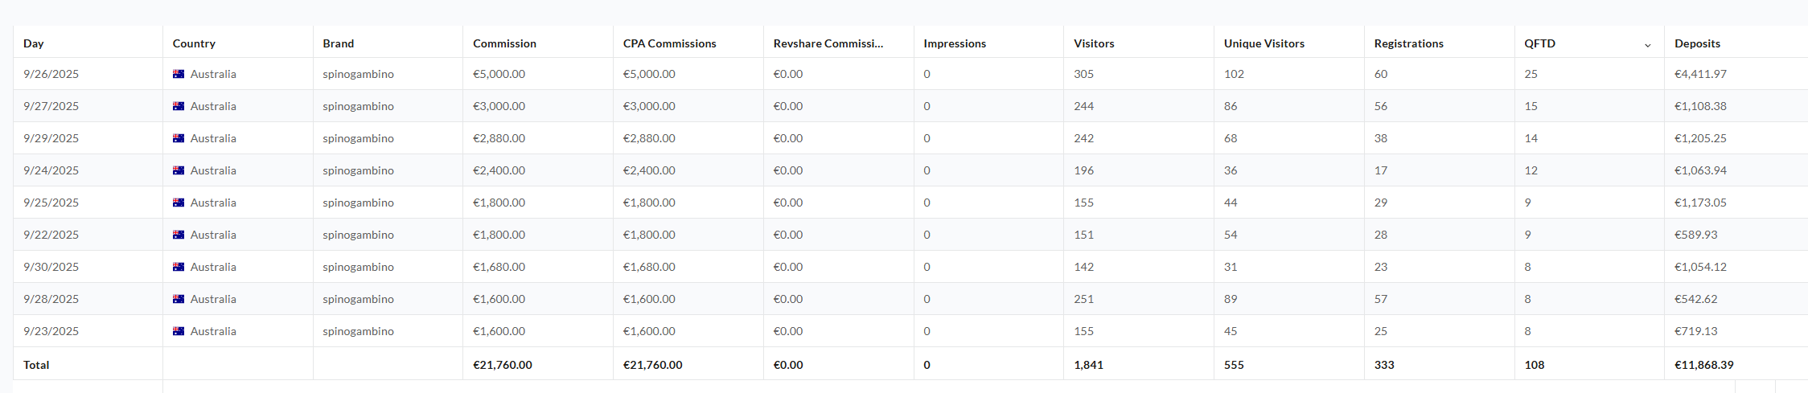
Task: Click the CPA Commissions column header
Action: coord(669,43)
